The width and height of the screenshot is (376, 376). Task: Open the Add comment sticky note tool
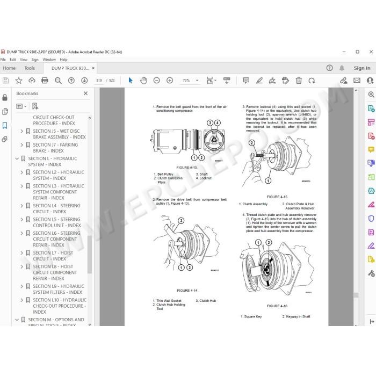[246, 81]
